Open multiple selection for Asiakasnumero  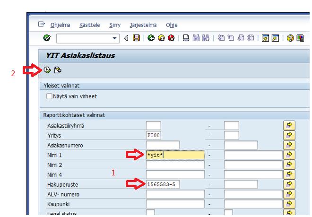[x=289, y=145]
